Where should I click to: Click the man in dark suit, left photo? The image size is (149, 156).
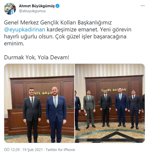32,115
